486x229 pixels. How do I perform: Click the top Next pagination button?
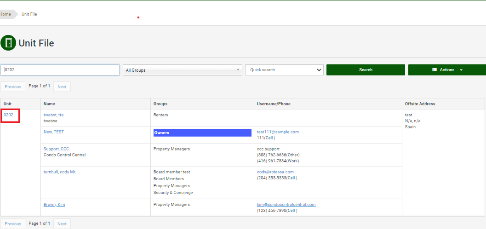[x=62, y=86]
